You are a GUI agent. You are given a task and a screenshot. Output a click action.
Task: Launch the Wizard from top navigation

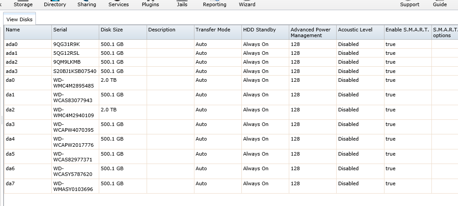pos(247,4)
